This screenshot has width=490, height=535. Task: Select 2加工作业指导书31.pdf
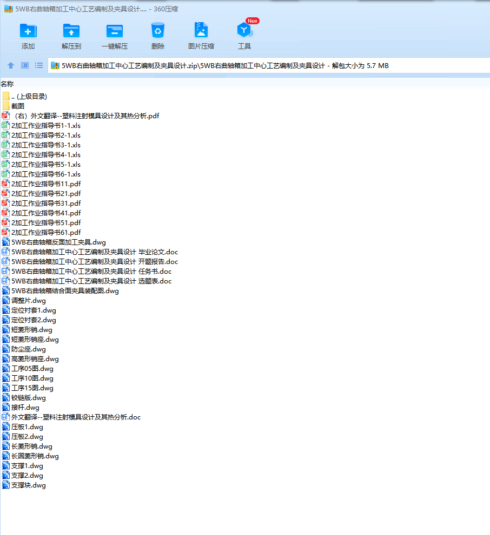coord(41,204)
